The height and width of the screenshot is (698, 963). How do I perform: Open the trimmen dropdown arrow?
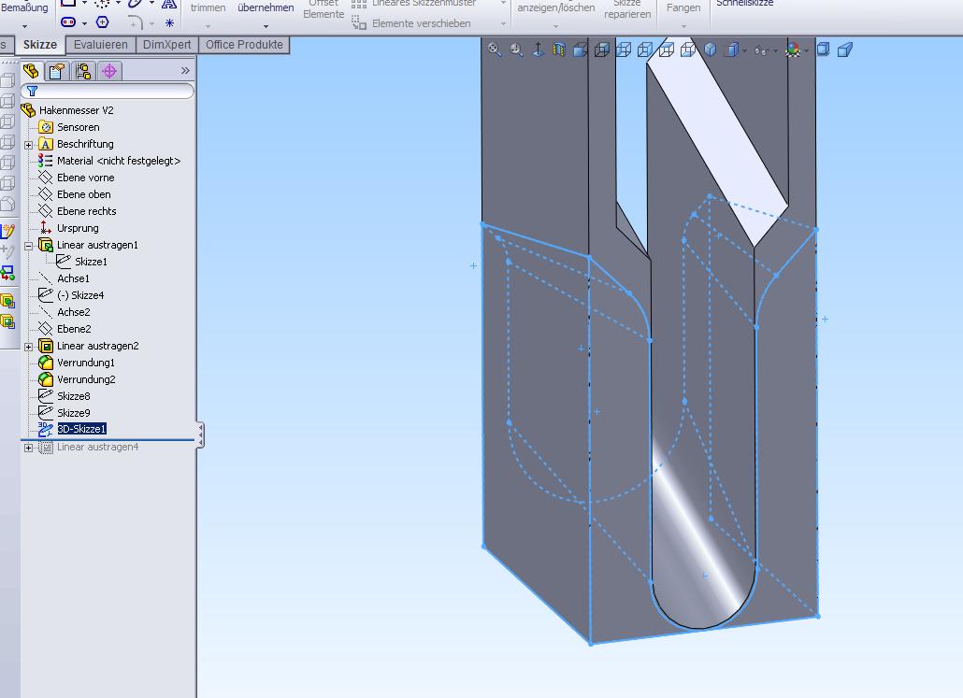pos(208,26)
